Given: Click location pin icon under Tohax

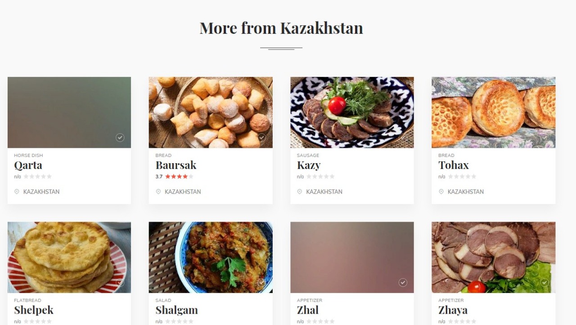Looking at the screenshot, I should pyautogui.click(x=441, y=191).
